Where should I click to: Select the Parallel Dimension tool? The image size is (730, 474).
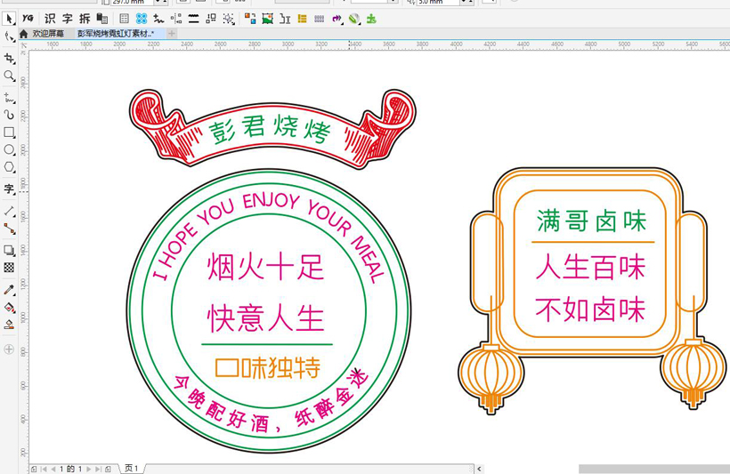point(9,211)
